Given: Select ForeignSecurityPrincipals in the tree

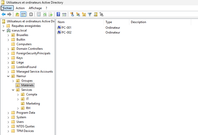Looking at the screenshot, I should (x=33, y=53).
